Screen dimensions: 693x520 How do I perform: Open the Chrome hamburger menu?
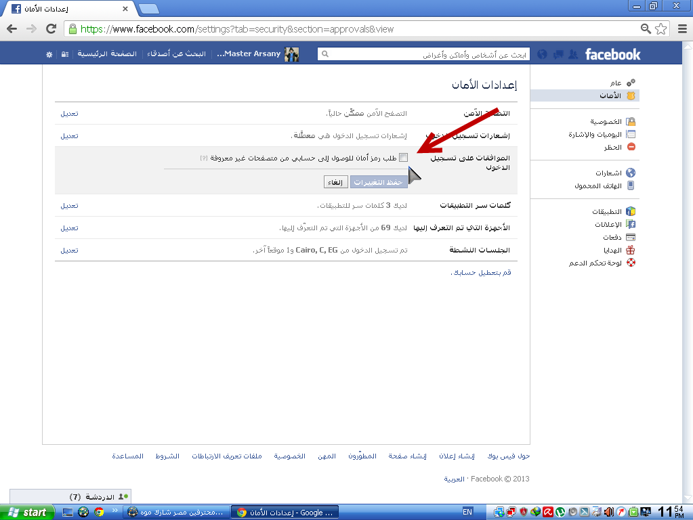click(x=682, y=29)
